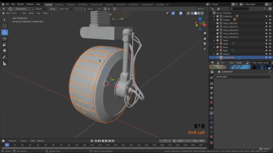Open Active Tool settings tab icon
Viewport: 273px width, 153px height.
pos(212,77)
